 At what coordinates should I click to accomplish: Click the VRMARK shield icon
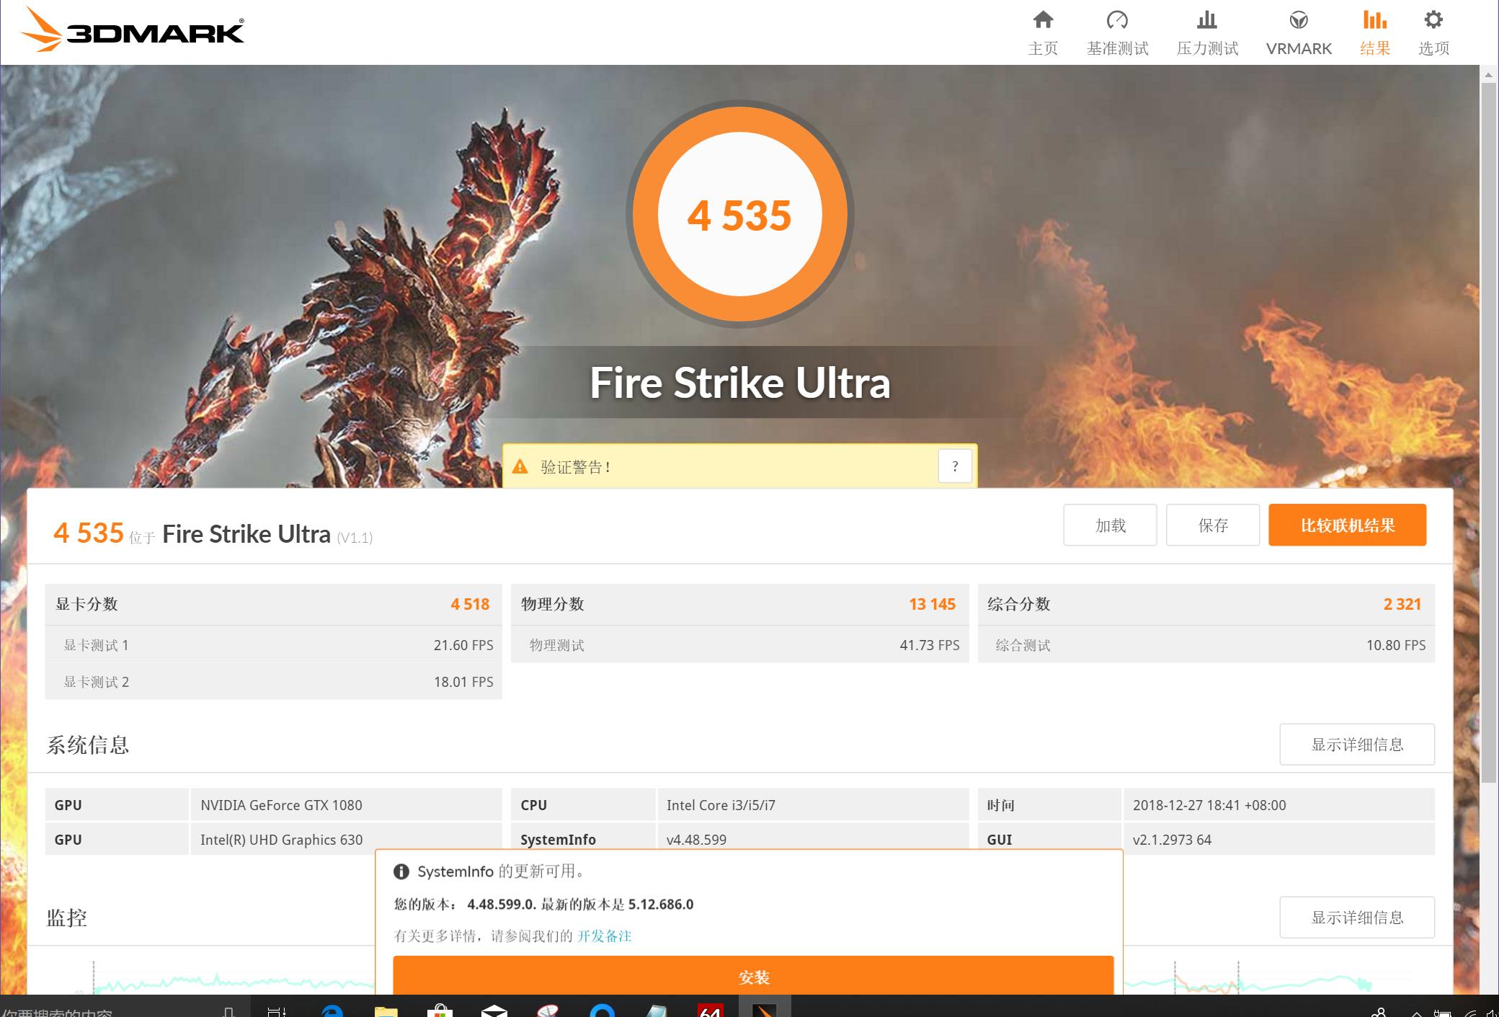point(1299,21)
